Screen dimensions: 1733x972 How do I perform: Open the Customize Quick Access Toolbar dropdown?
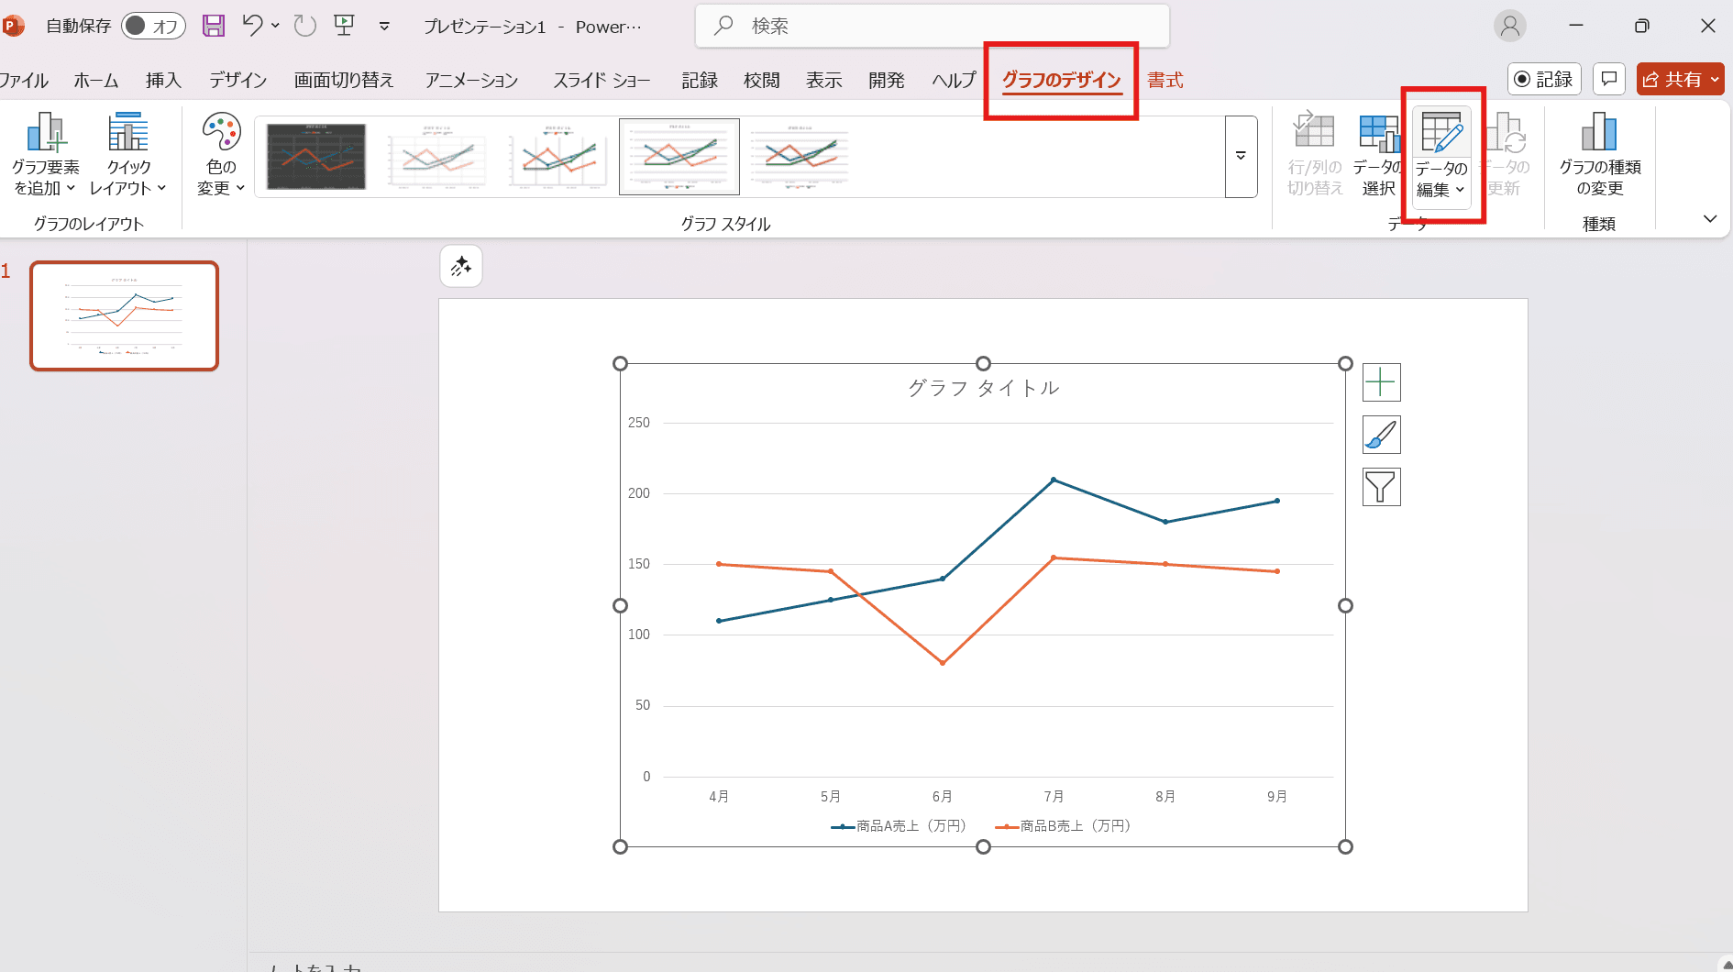[384, 27]
